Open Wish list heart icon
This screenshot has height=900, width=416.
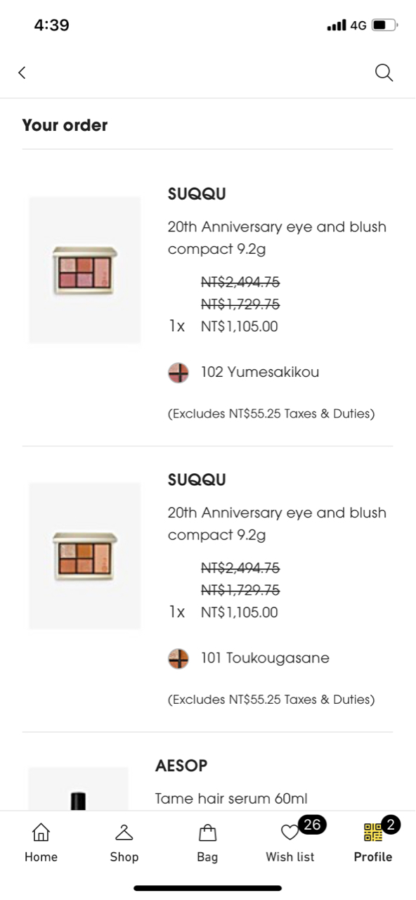click(x=290, y=832)
